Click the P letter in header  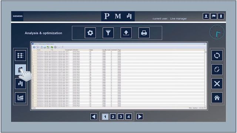coord(107,16)
